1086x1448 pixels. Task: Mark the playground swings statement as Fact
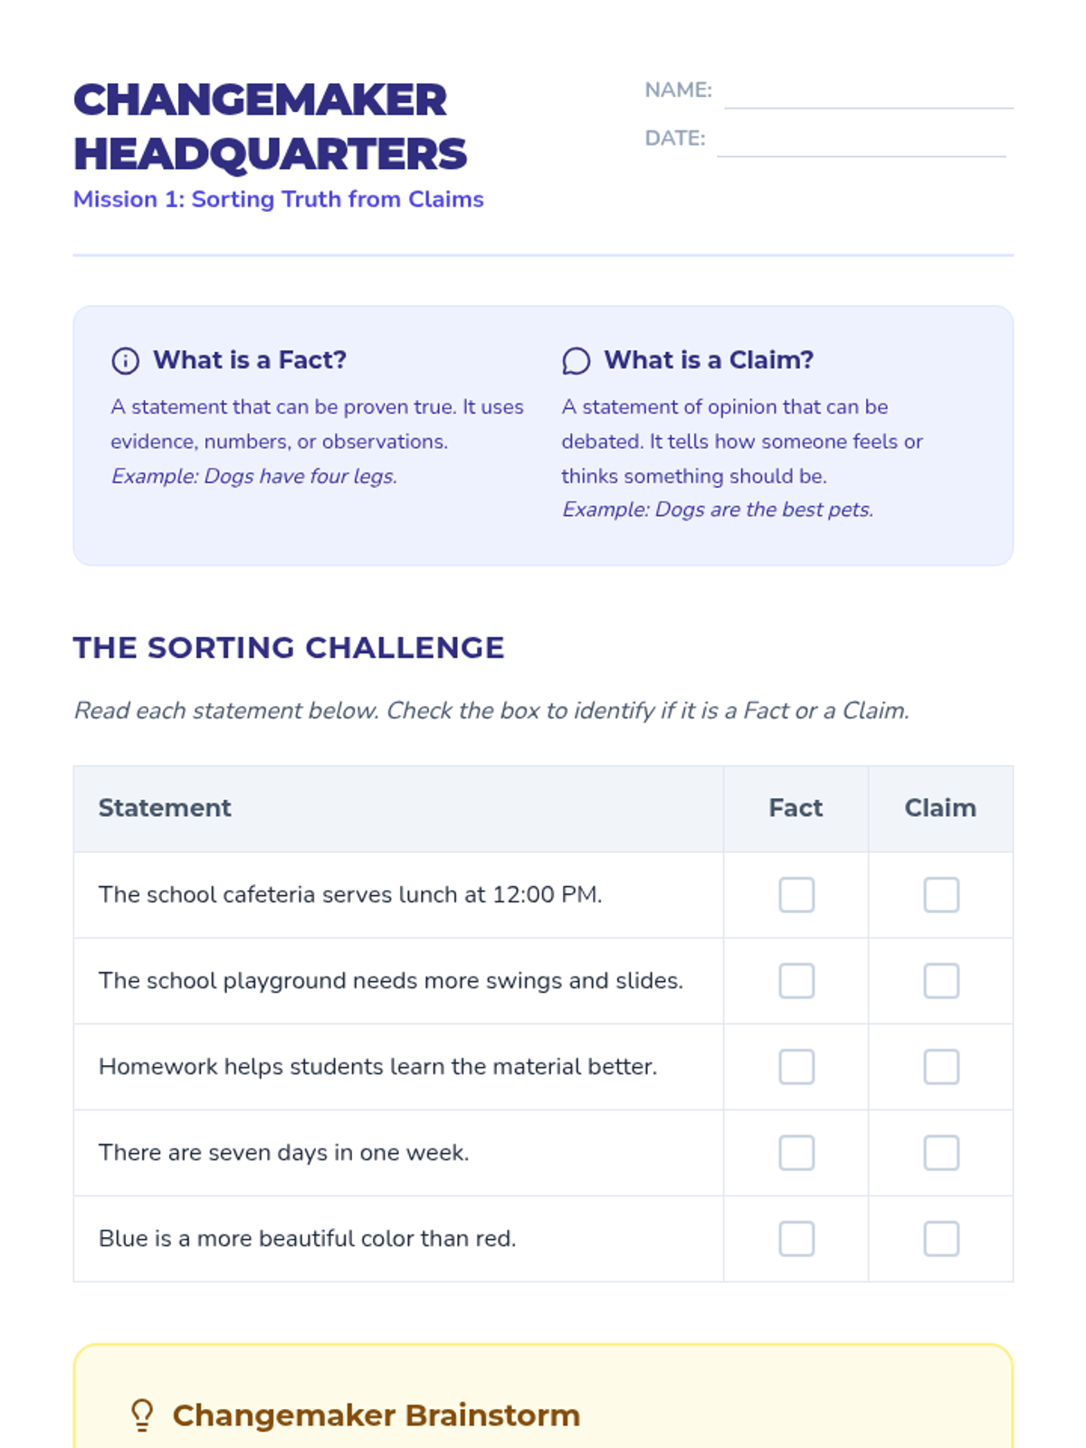pos(796,981)
